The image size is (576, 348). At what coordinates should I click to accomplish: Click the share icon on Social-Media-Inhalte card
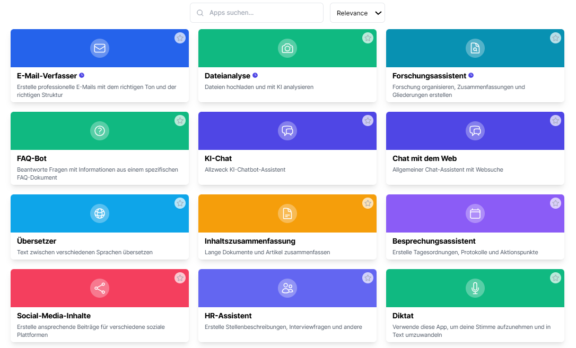click(x=100, y=288)
